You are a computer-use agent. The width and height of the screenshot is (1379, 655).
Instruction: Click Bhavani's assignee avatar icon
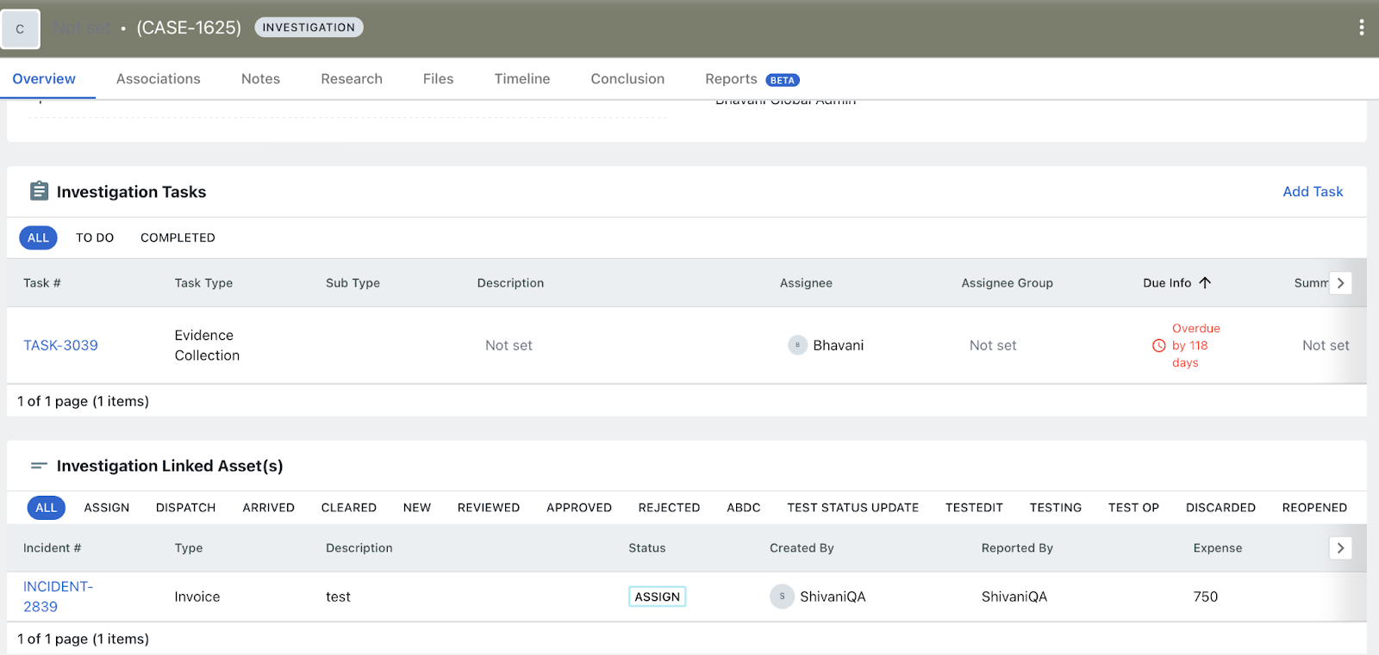pos(797,345)
